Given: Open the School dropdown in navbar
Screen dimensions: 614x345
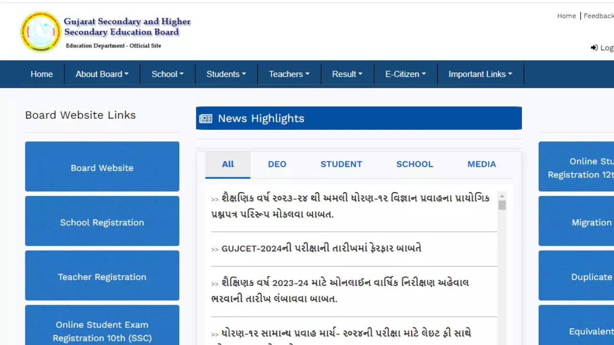Looking at the screenshot, I should [167, 74].
